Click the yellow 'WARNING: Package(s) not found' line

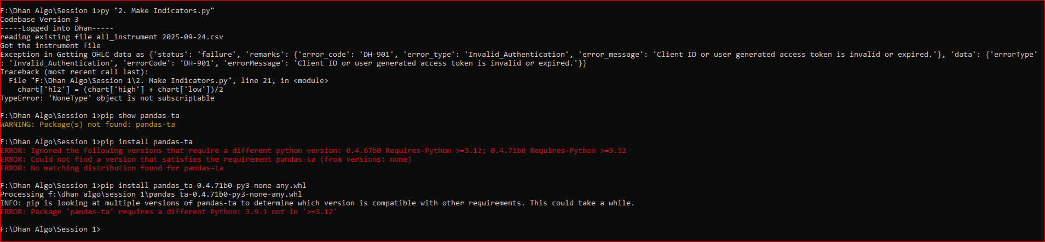[88, 125]
